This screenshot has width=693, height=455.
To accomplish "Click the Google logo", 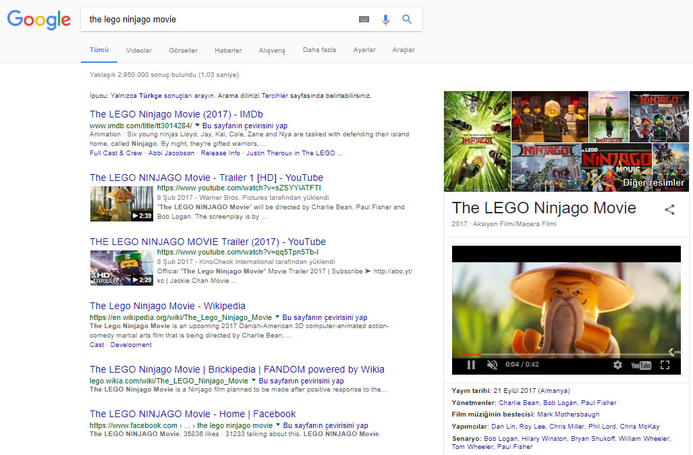I will click(39, 20).
